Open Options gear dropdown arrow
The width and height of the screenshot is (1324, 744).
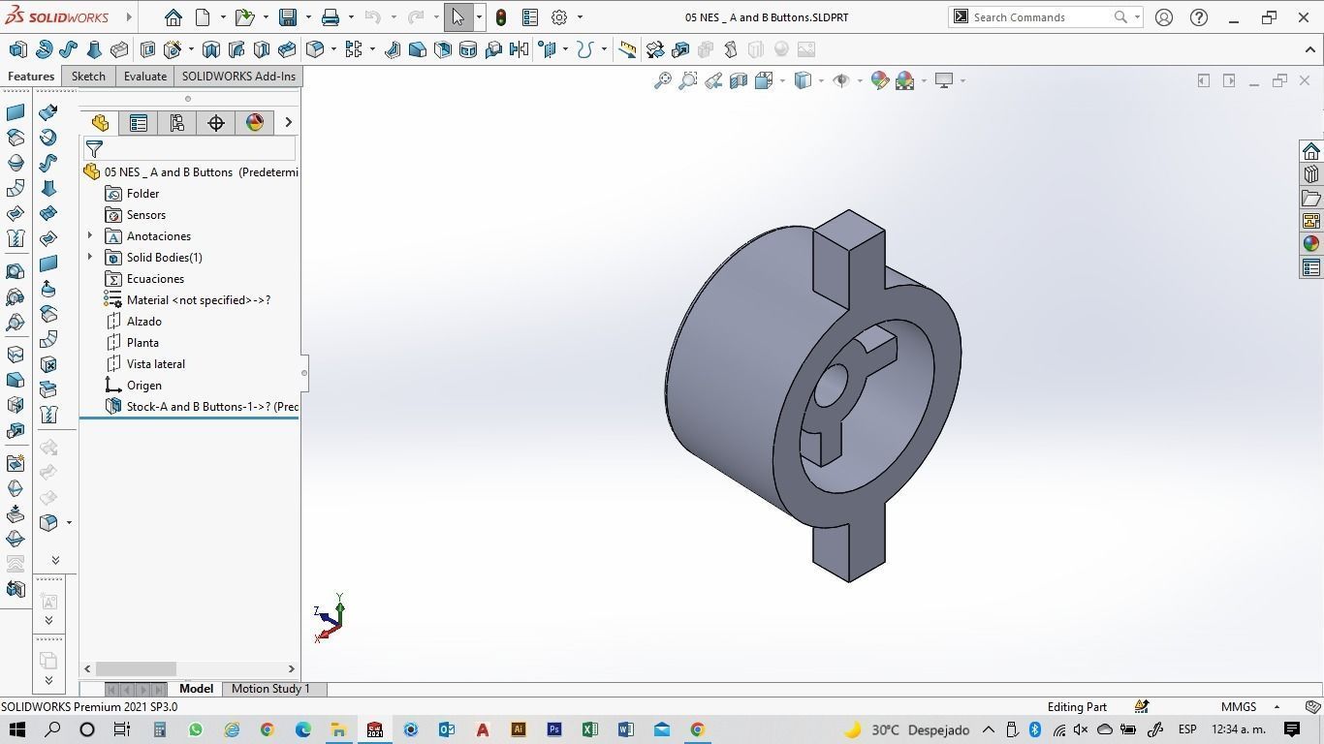[x=580, y=17]
